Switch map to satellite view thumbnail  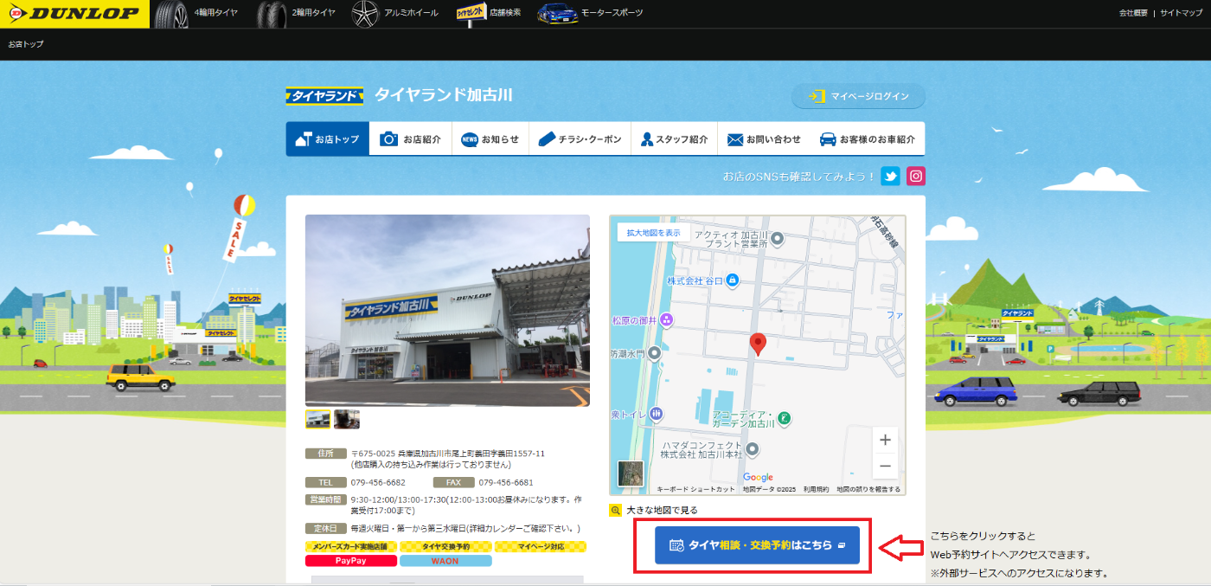[x=630, y=473]
